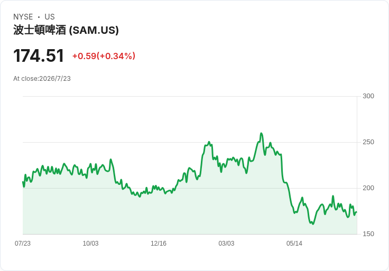Viewport: 389px width, 271px height.
Task: Click the chart's lowest trough near 160
Action: click(x=312, y=223)
